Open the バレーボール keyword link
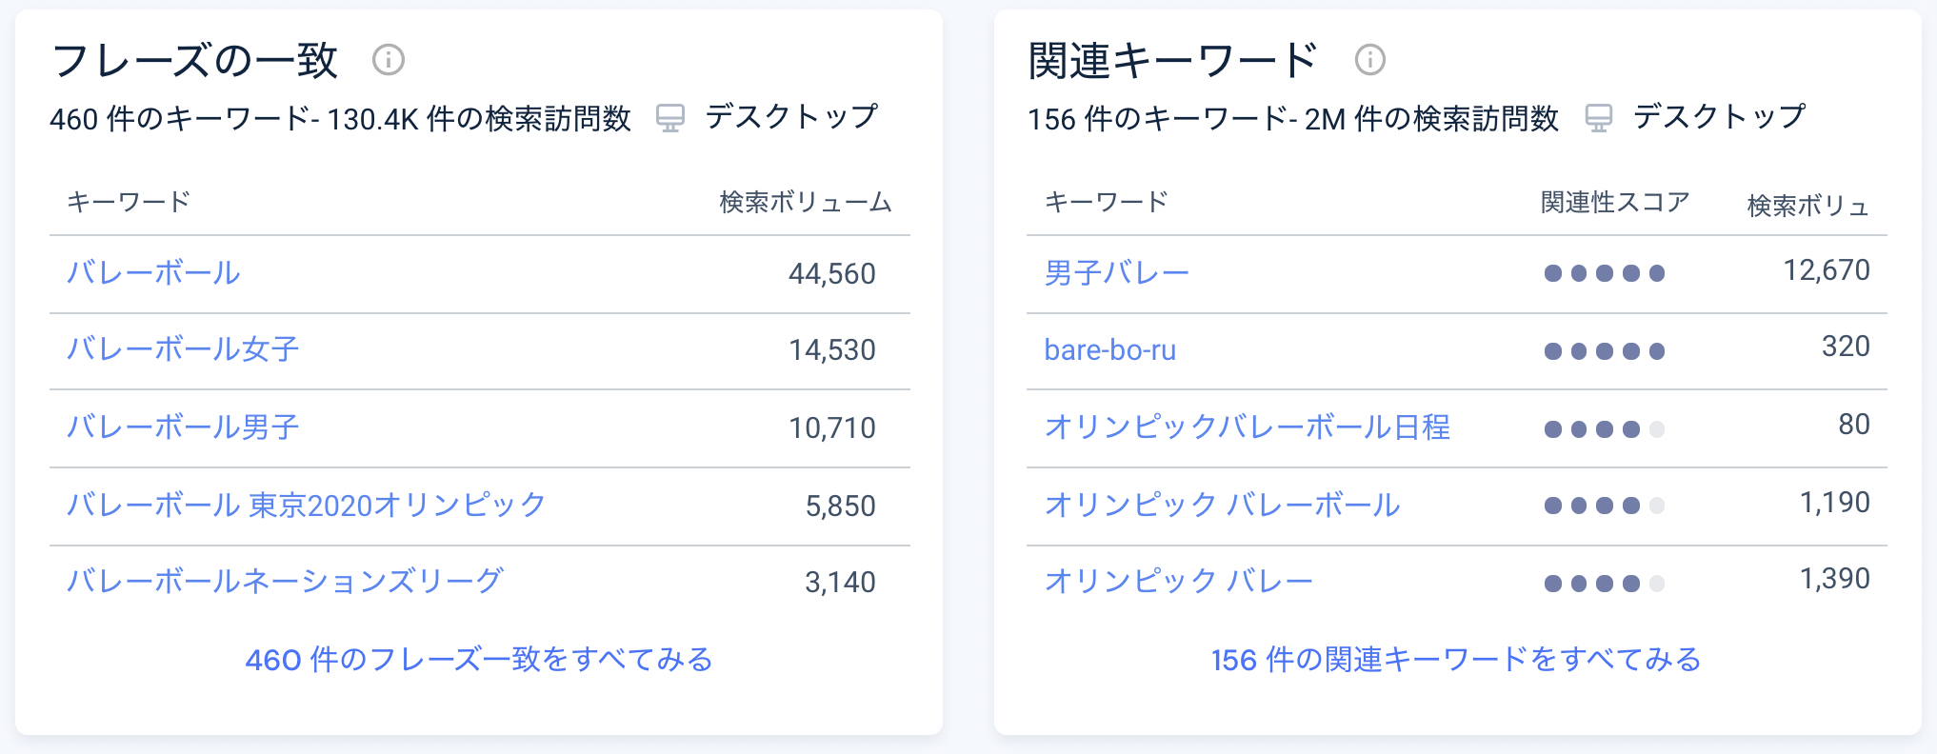 tap(154, 272)
